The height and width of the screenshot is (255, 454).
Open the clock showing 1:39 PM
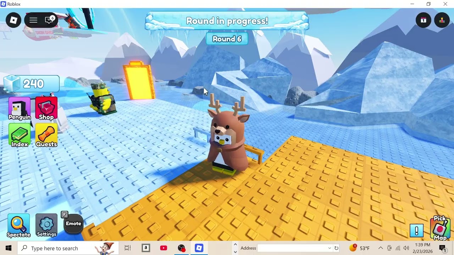coord(422,248)
